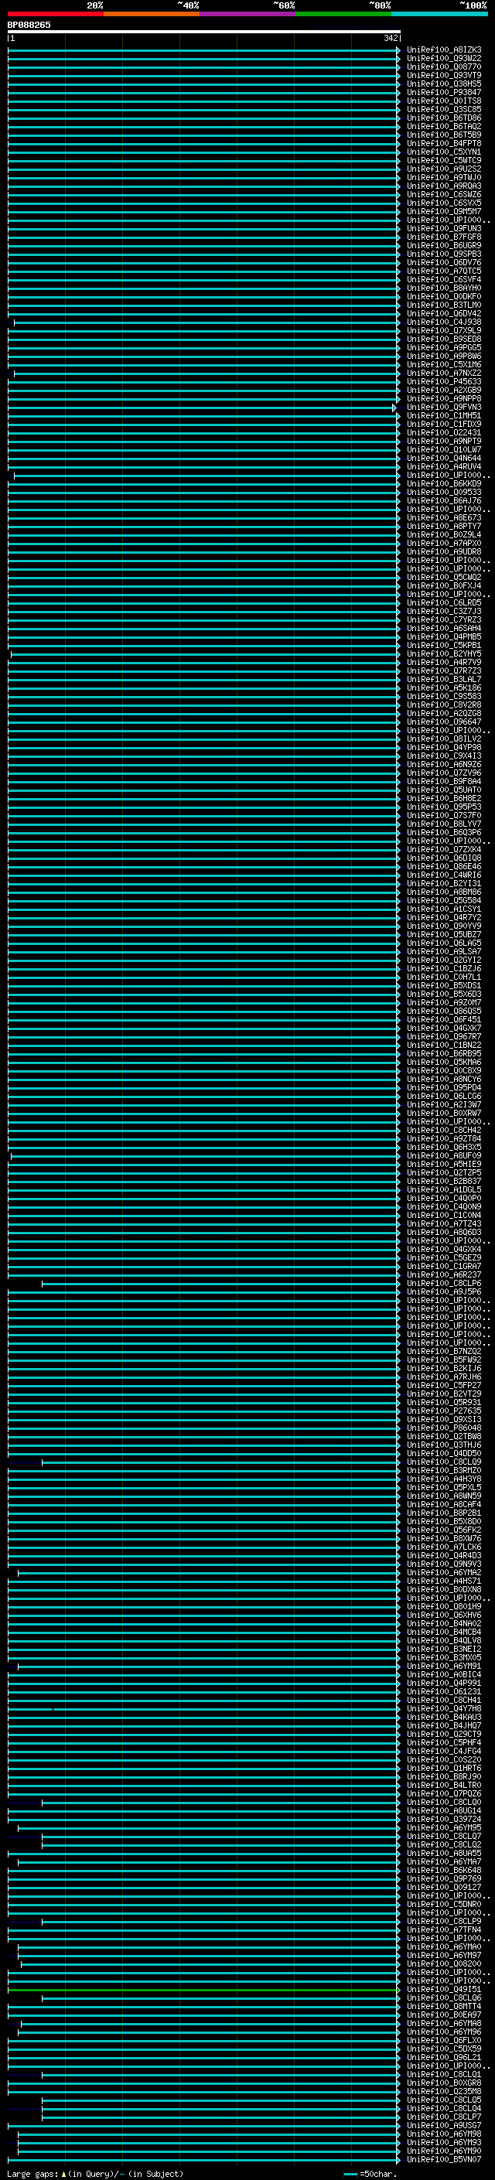Select the UniRef100_P27635 label
Screen dimensions: 495x2180
pos(444,1411)
